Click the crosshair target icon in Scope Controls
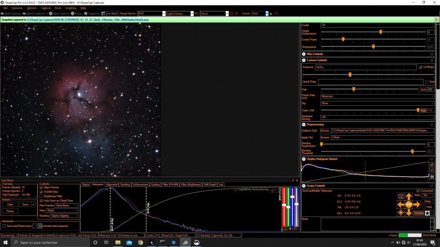 pos(401,213)
